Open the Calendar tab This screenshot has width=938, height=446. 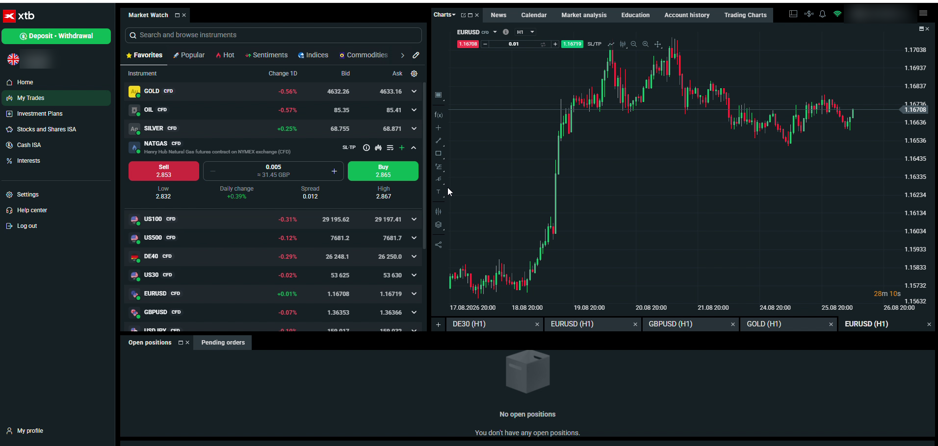tap(534, 15)
